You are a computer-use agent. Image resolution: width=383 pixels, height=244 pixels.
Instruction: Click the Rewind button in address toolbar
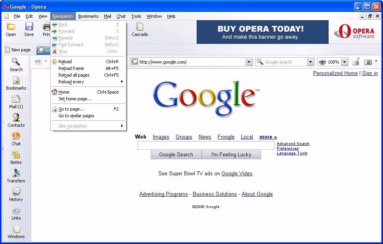click(x=38, y=61)
